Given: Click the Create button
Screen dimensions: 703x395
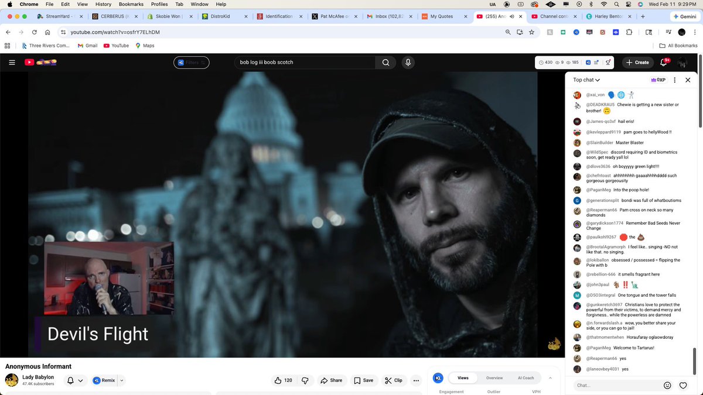Looking at the screenshot, I should click(x=637, y=62).
